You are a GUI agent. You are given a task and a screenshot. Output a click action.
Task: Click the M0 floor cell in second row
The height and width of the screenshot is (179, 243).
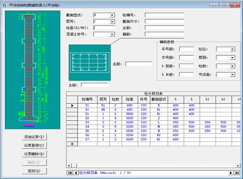(103, 110)
